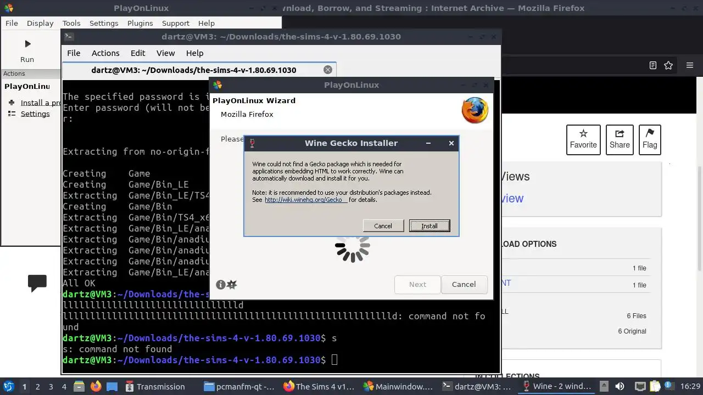703x395 pixels.
Task: Close the dartz@VM3 terminal tab
Action: click(328, 70)
